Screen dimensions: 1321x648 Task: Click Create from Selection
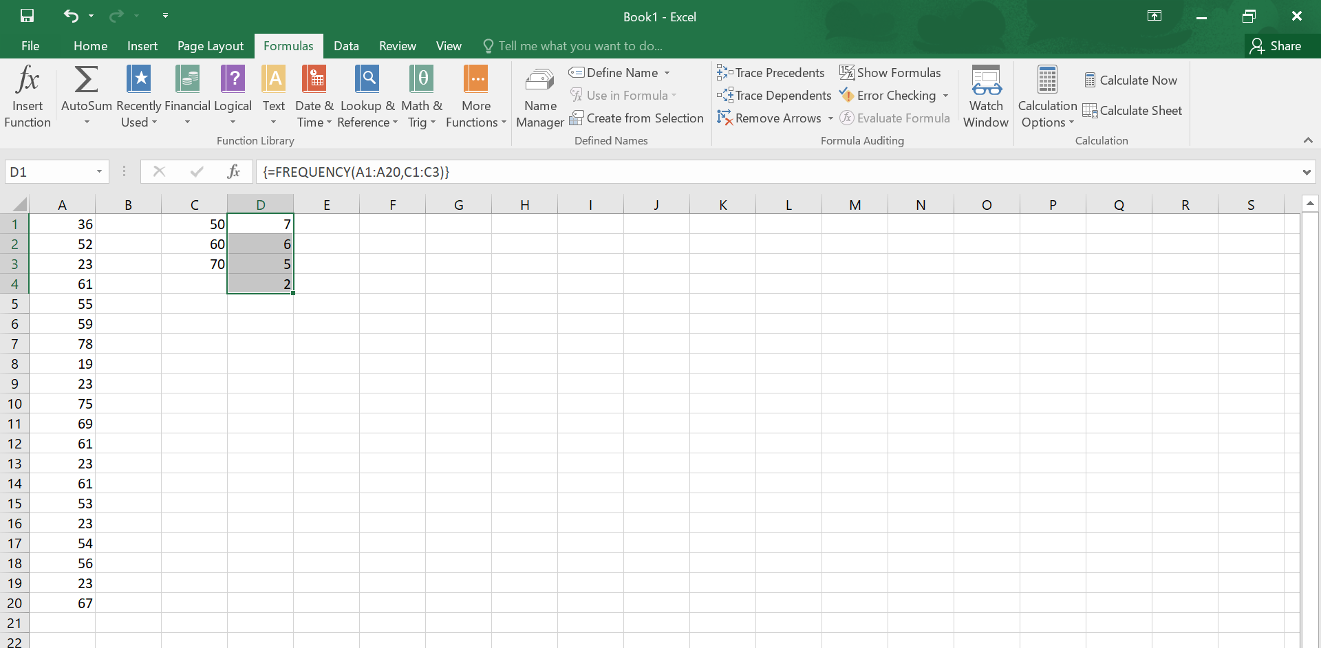(x=637, y=118)
